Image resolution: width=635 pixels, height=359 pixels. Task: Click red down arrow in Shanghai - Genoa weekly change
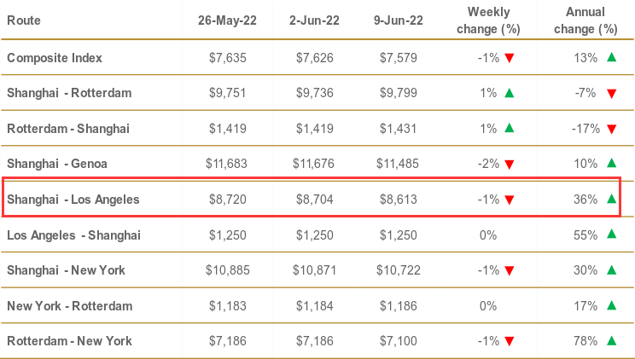pyautogui.click(x=510, y=165)
